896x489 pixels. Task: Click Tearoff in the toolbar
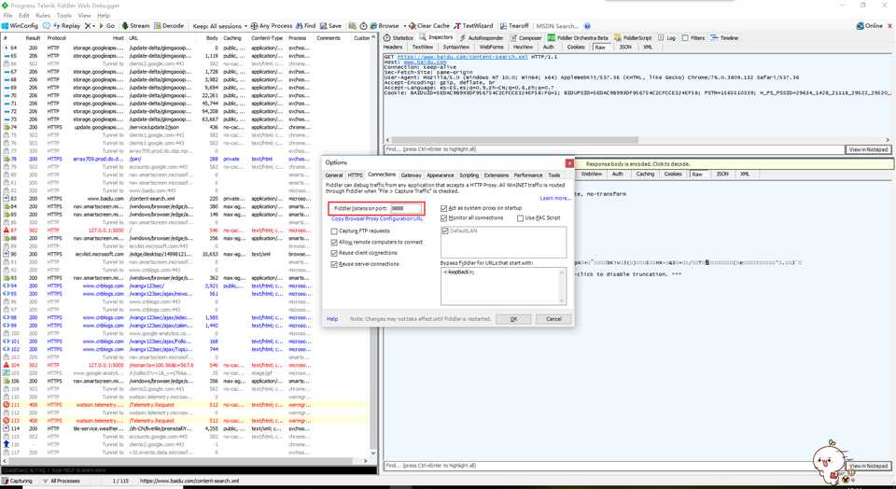click(514, 26)
